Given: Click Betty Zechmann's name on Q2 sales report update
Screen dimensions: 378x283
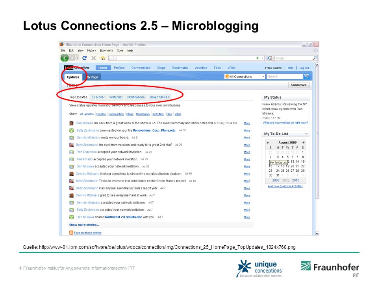Looking at the screenshot, I should (87, 188).
